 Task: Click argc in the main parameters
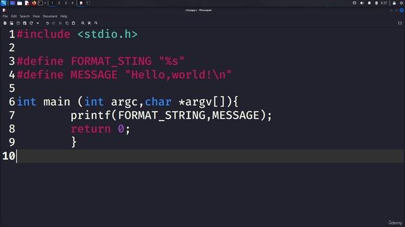click(x=124, y=102)
